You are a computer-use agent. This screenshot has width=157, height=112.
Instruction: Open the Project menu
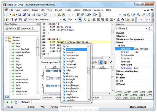pos(59,10)
